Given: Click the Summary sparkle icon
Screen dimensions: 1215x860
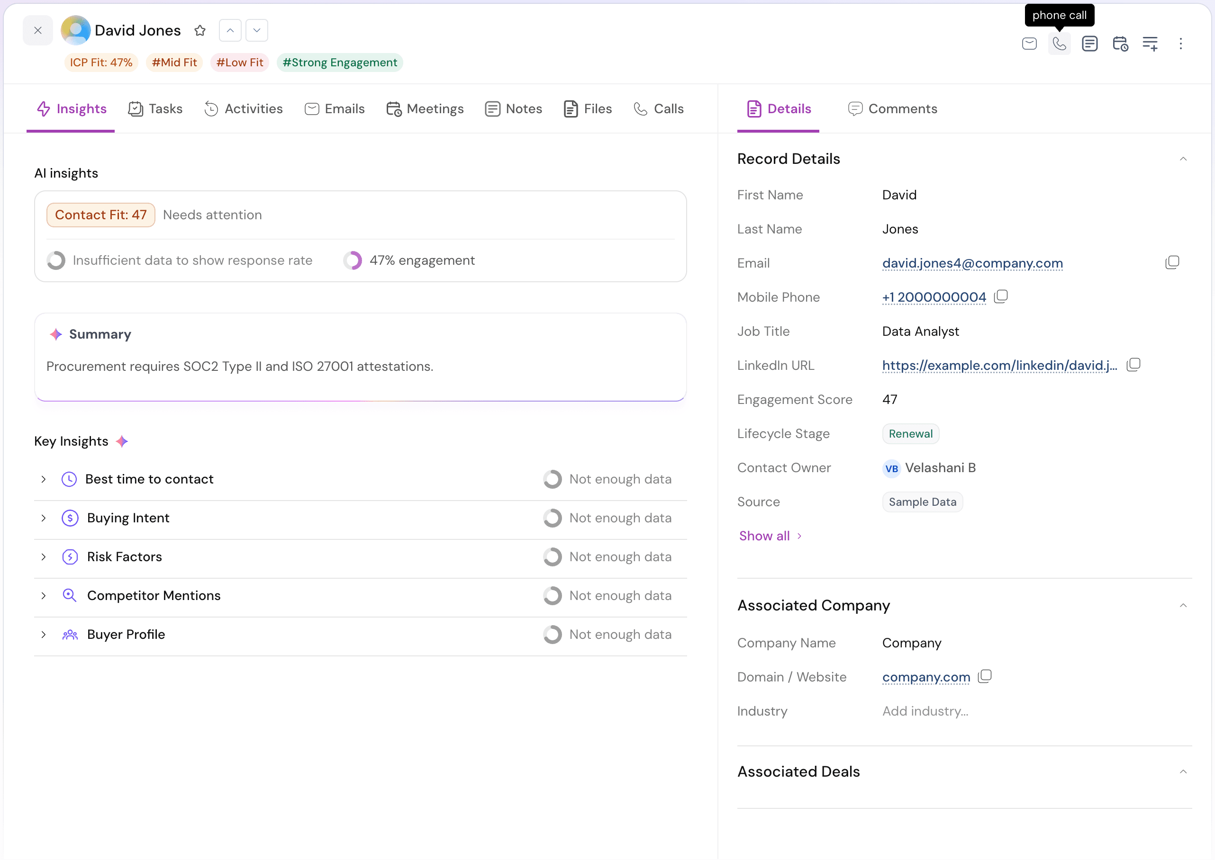Looking at the screenshot, I should [x=55, y=334].
